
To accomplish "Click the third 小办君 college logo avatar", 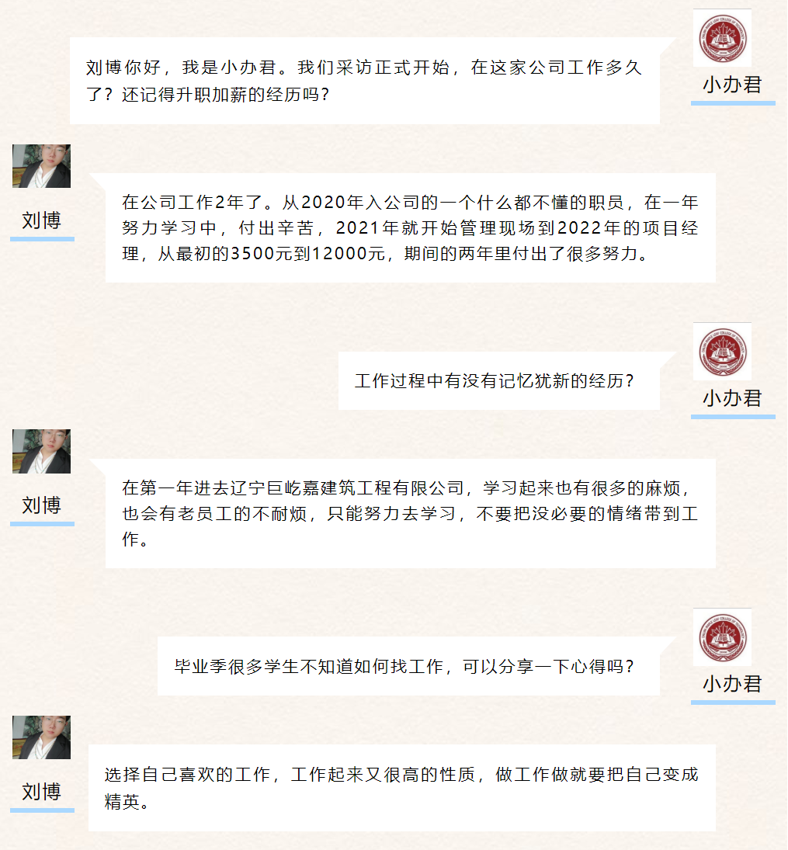I will [722, 637].
